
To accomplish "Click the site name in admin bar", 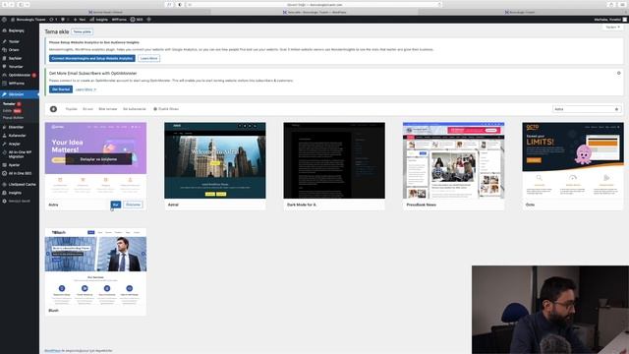I will [x=29, y=20].
